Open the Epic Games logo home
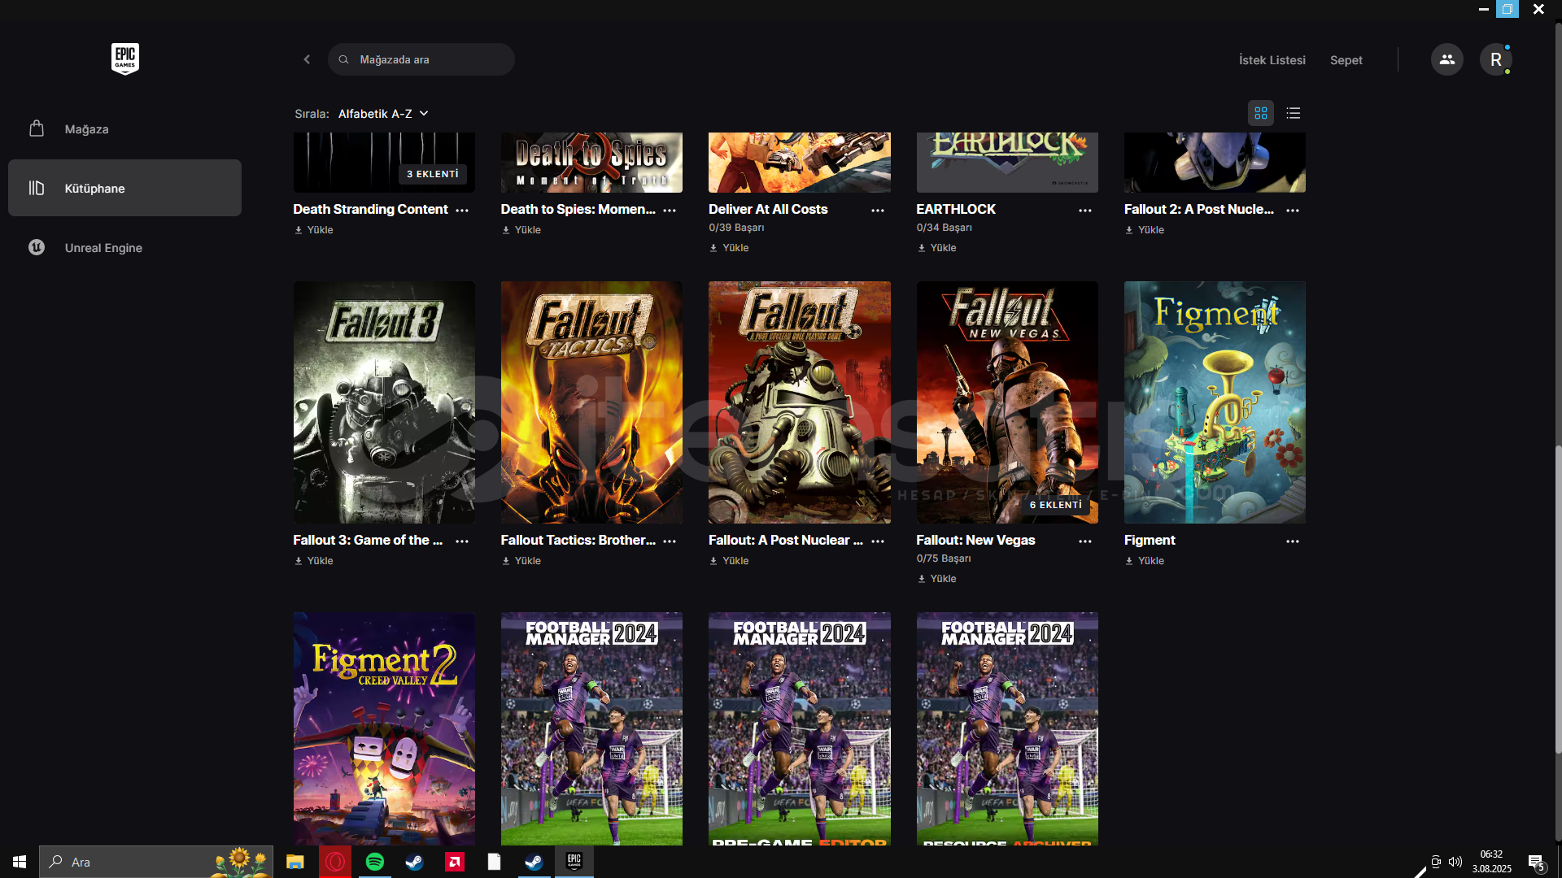1562x878 pixels. tap(125, 59)
